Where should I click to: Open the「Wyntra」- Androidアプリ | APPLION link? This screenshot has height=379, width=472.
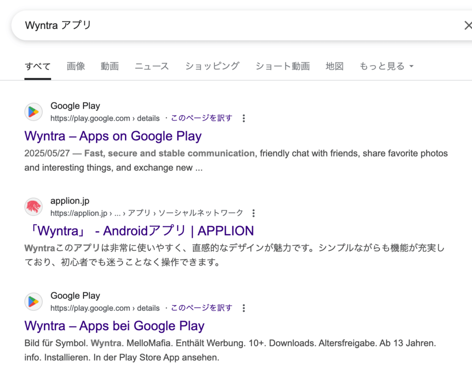(x=139, y=231)
